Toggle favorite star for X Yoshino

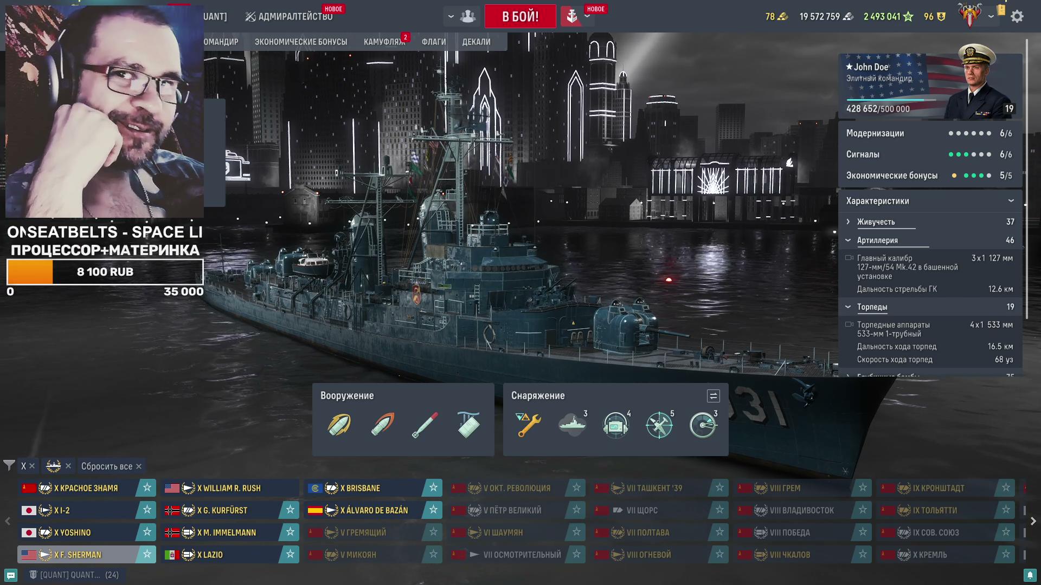(147, 532)
